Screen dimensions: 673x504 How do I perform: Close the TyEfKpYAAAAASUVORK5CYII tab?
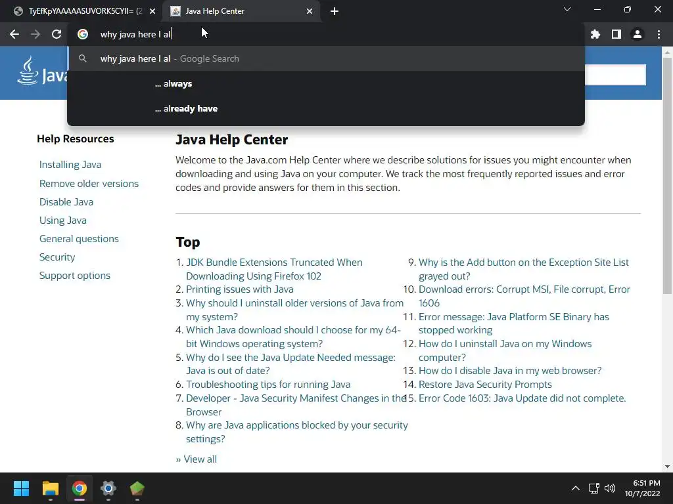click(x=152, y=11)
